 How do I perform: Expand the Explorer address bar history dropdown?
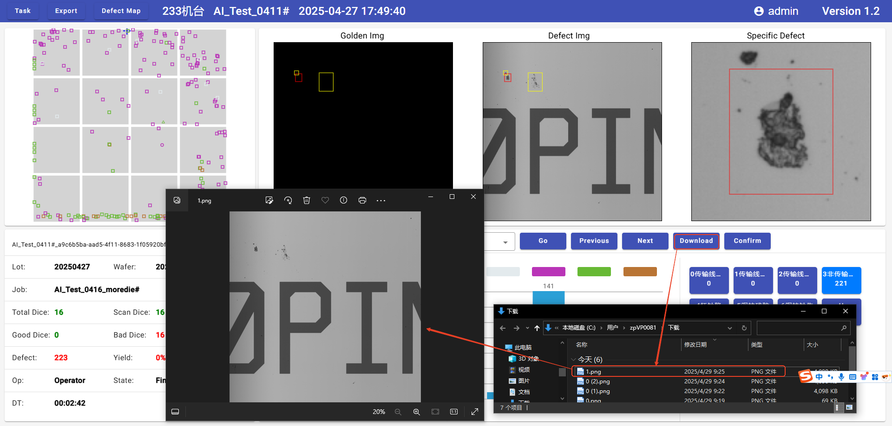(730, 328)
